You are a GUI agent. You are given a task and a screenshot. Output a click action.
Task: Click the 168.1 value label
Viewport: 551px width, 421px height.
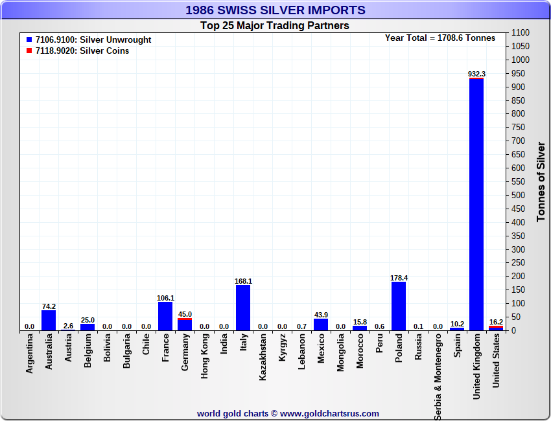243,281
